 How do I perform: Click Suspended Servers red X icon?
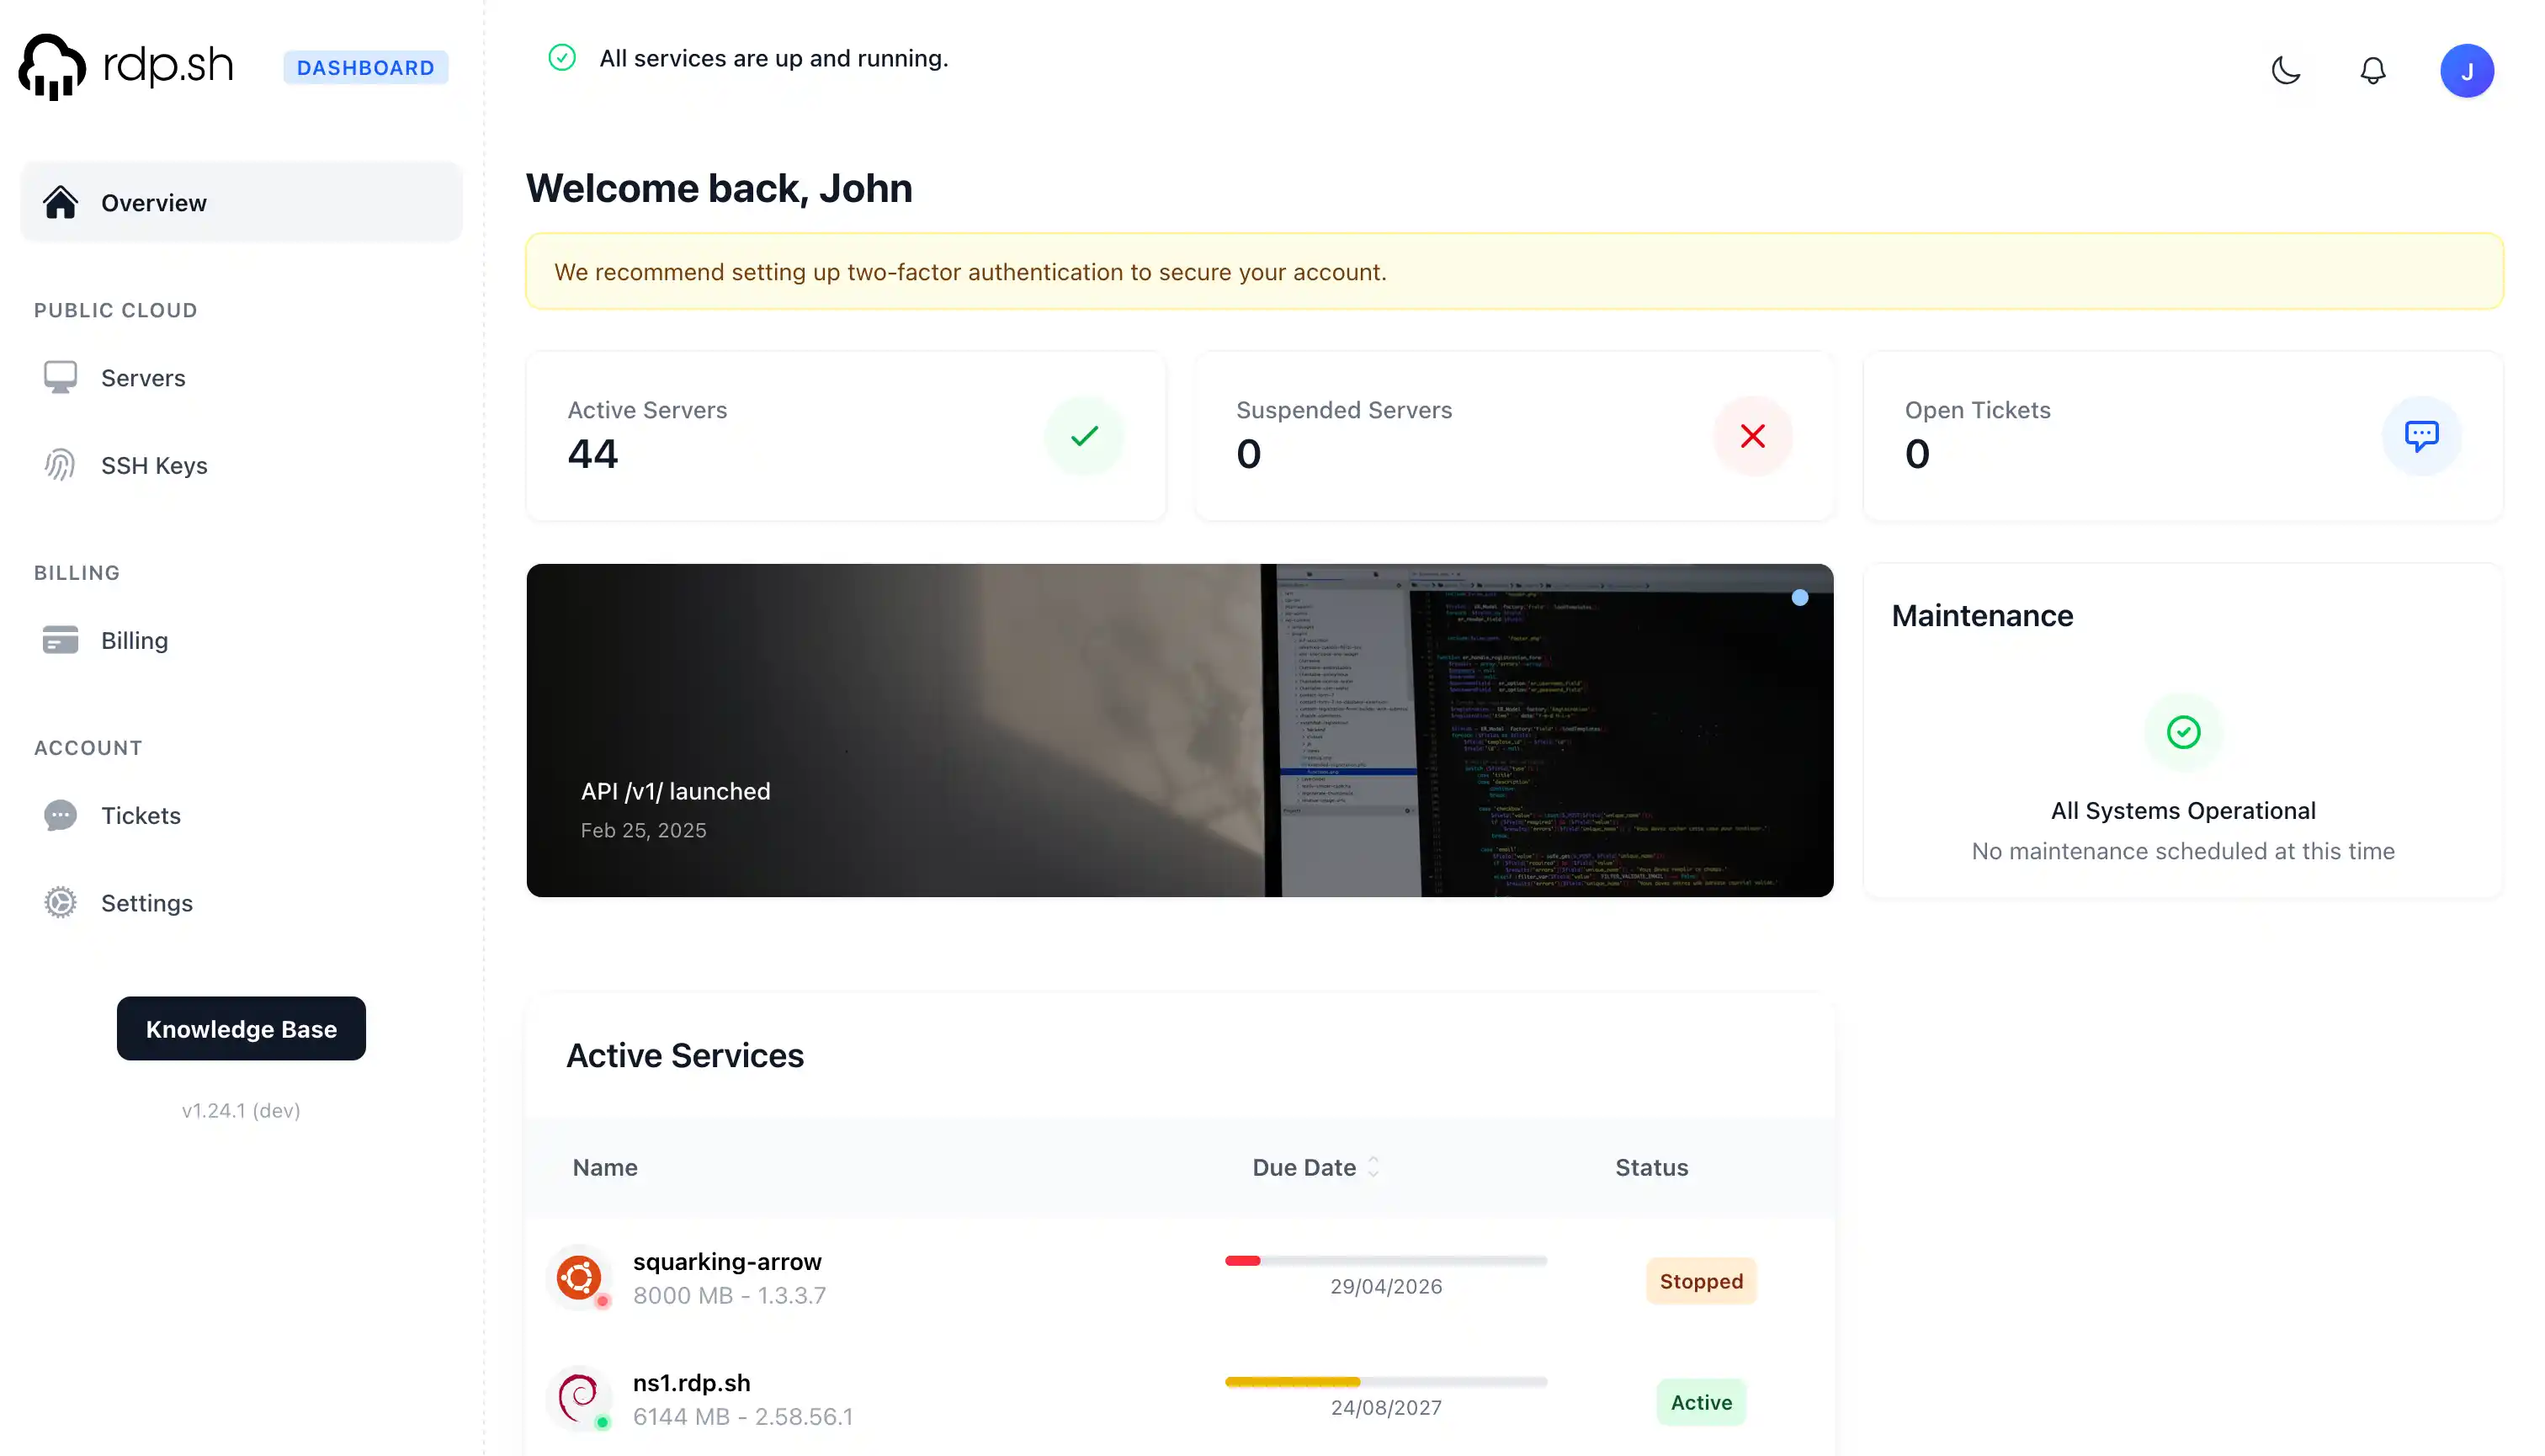point(1752,436)
